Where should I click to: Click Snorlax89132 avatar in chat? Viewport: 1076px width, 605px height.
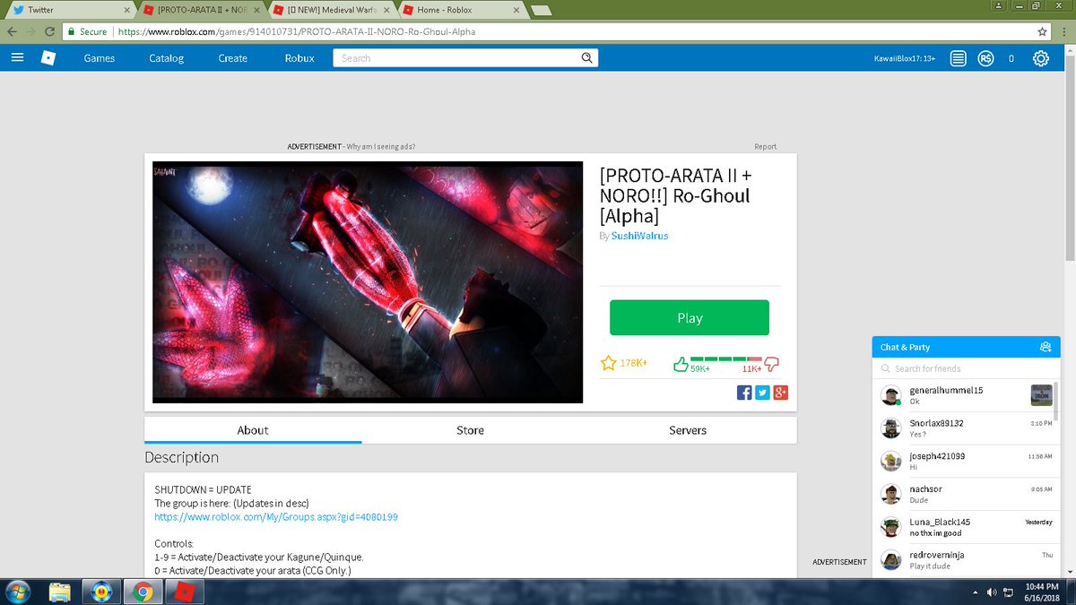[x=890, y=428]
